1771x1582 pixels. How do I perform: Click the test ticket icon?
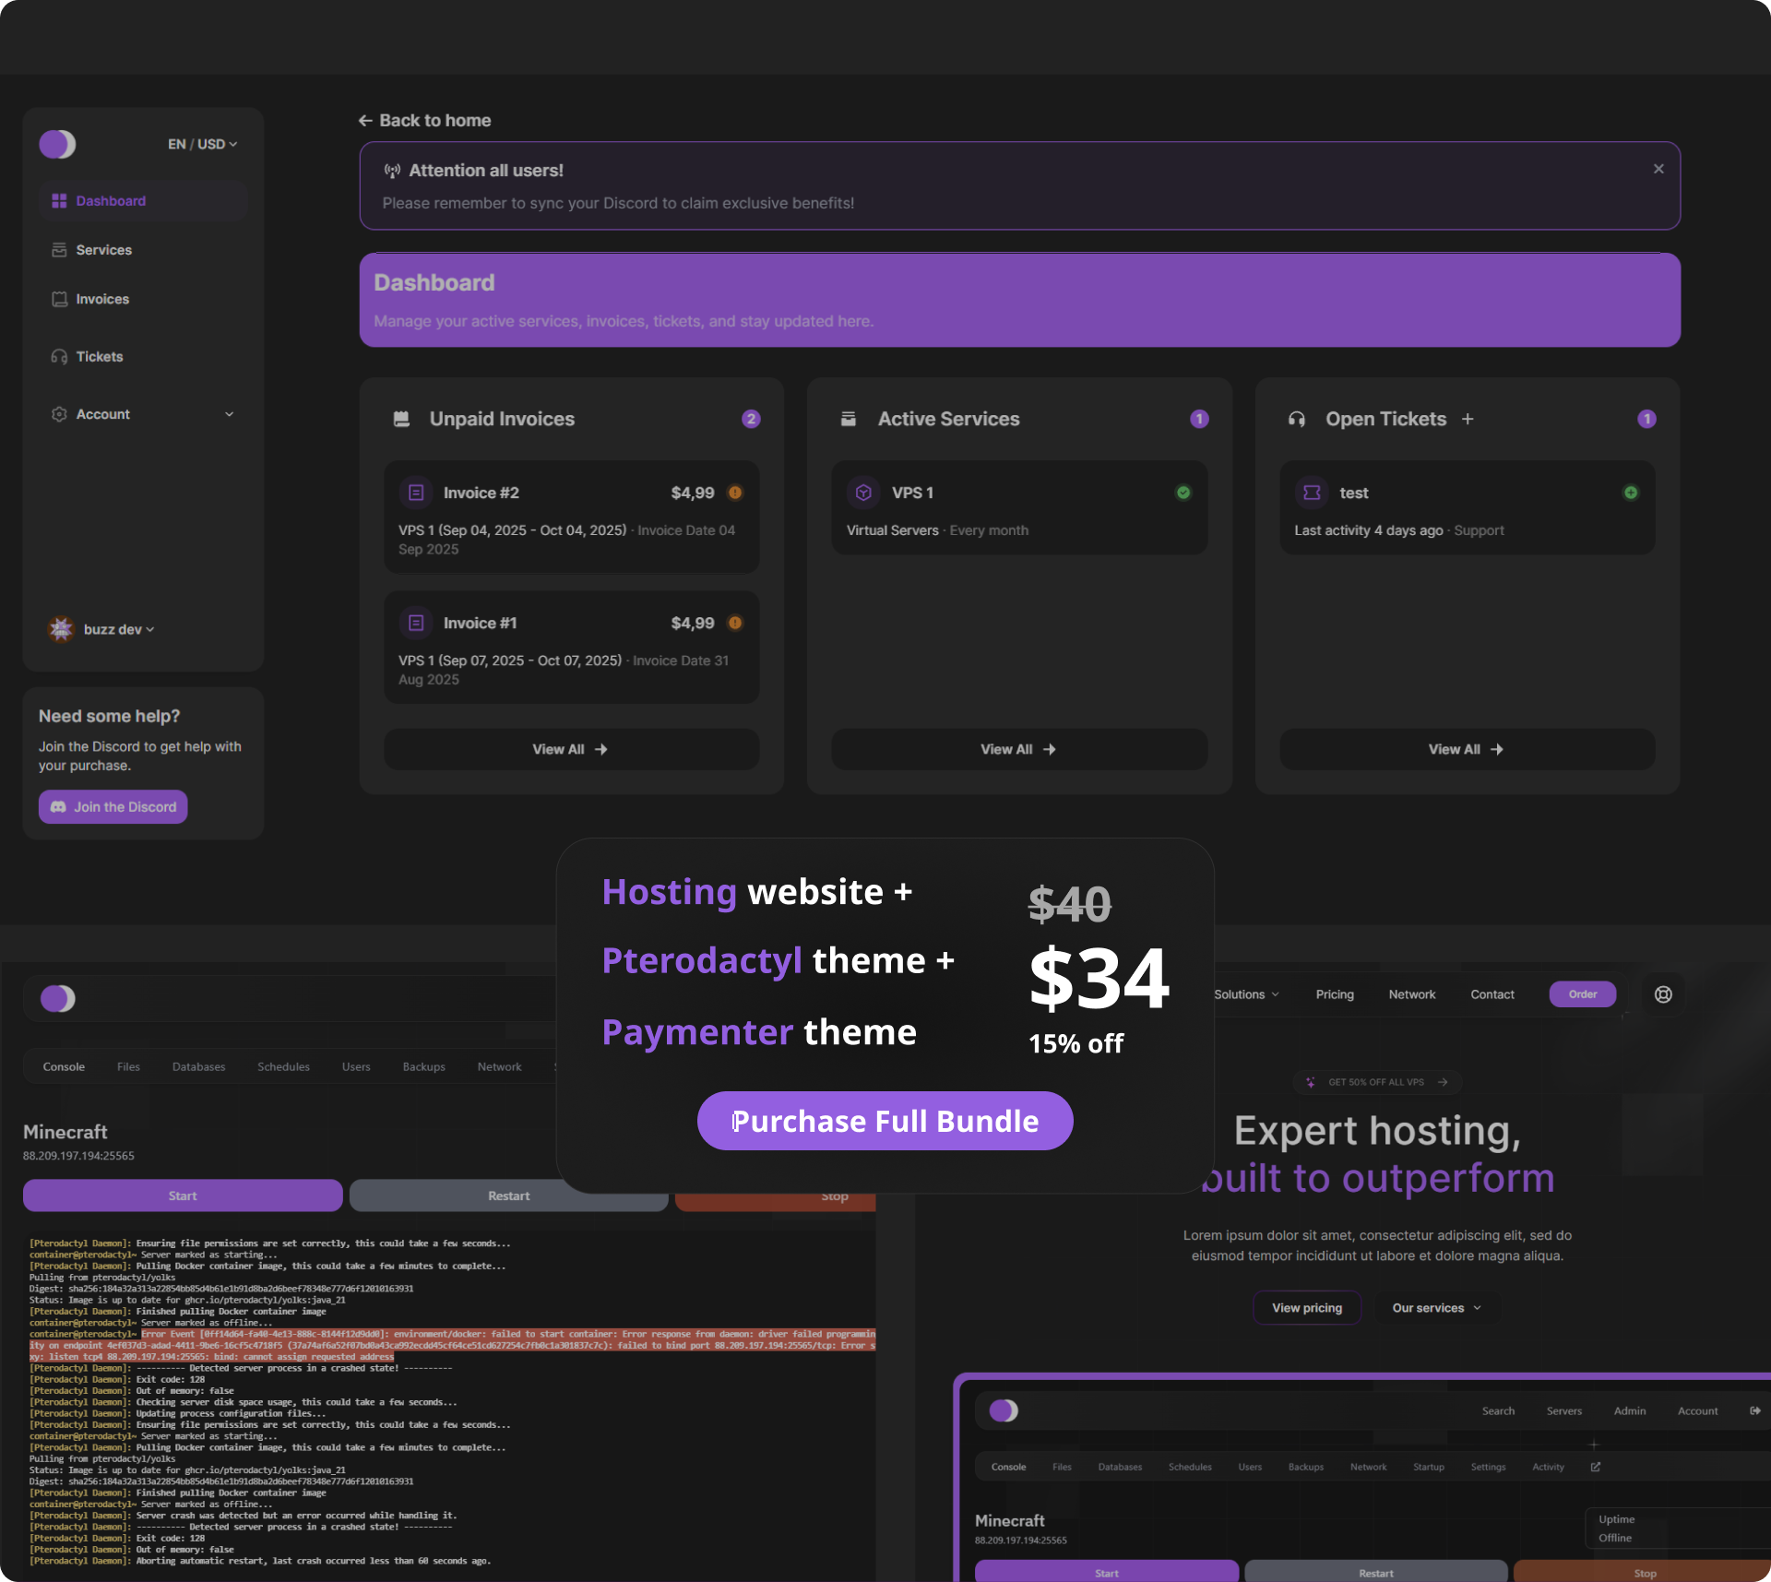[x=1312, y=493]
